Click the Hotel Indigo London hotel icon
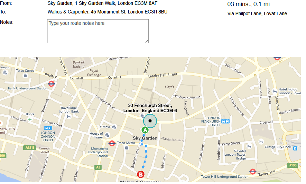This screenshot has width=306, height=184. point(275,91)
